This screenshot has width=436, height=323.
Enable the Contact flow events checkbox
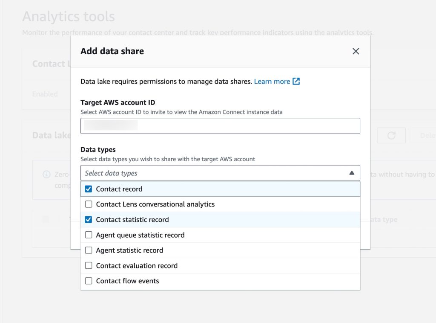89,281
